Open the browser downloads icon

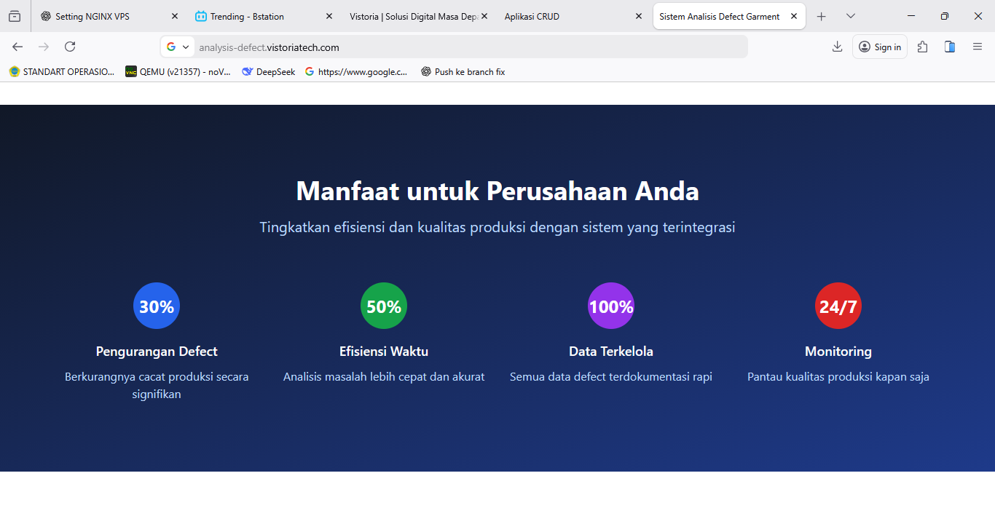click(x=837, y=46)
